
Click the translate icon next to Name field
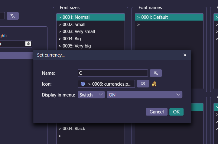[x=156, y=73]
